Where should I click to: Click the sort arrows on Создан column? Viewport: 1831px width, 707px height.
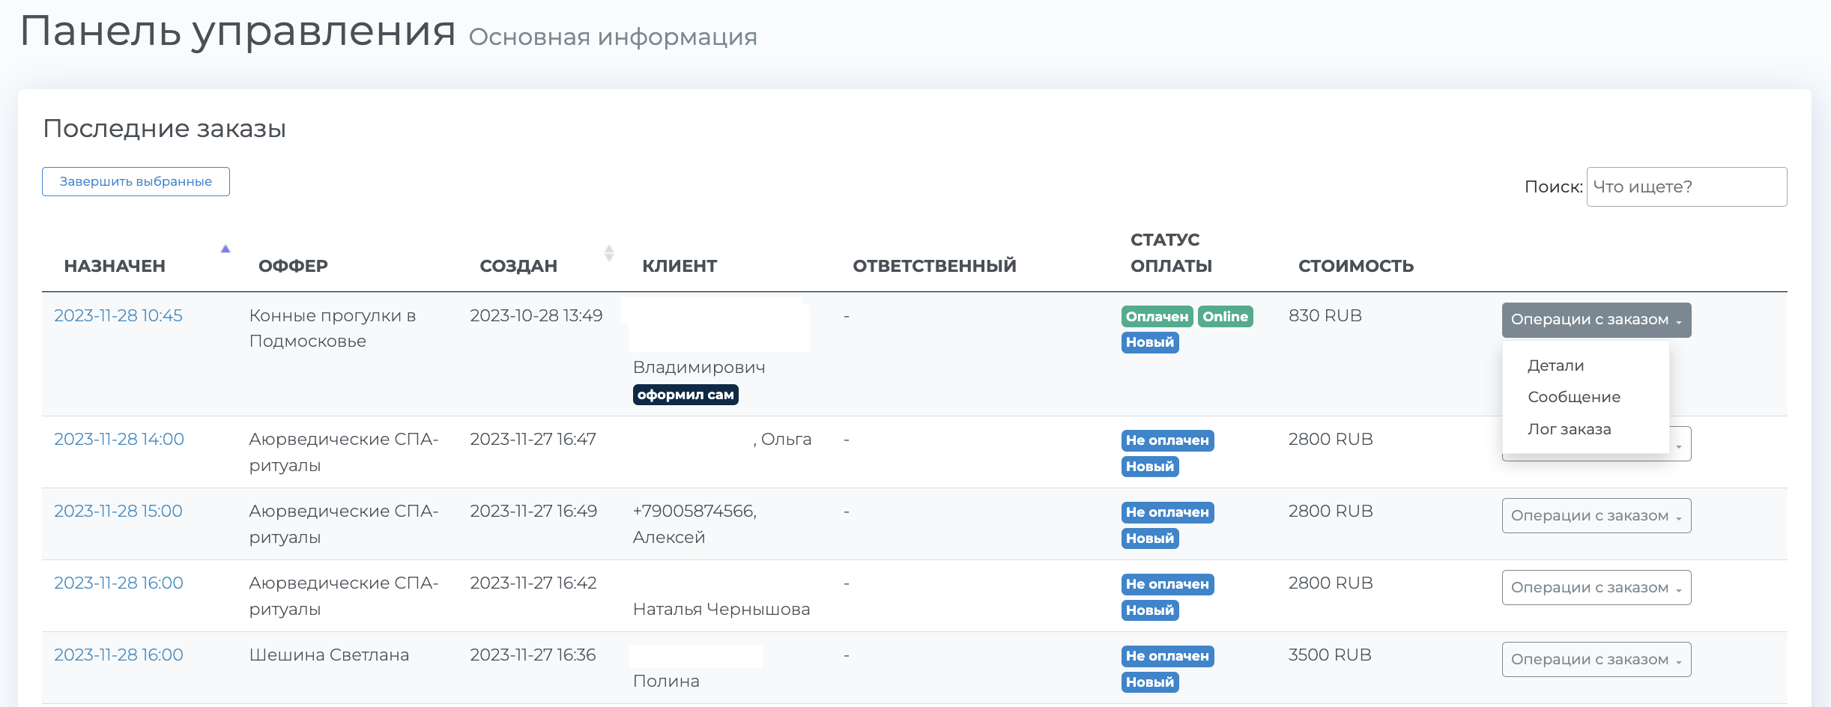pos(608,253)
